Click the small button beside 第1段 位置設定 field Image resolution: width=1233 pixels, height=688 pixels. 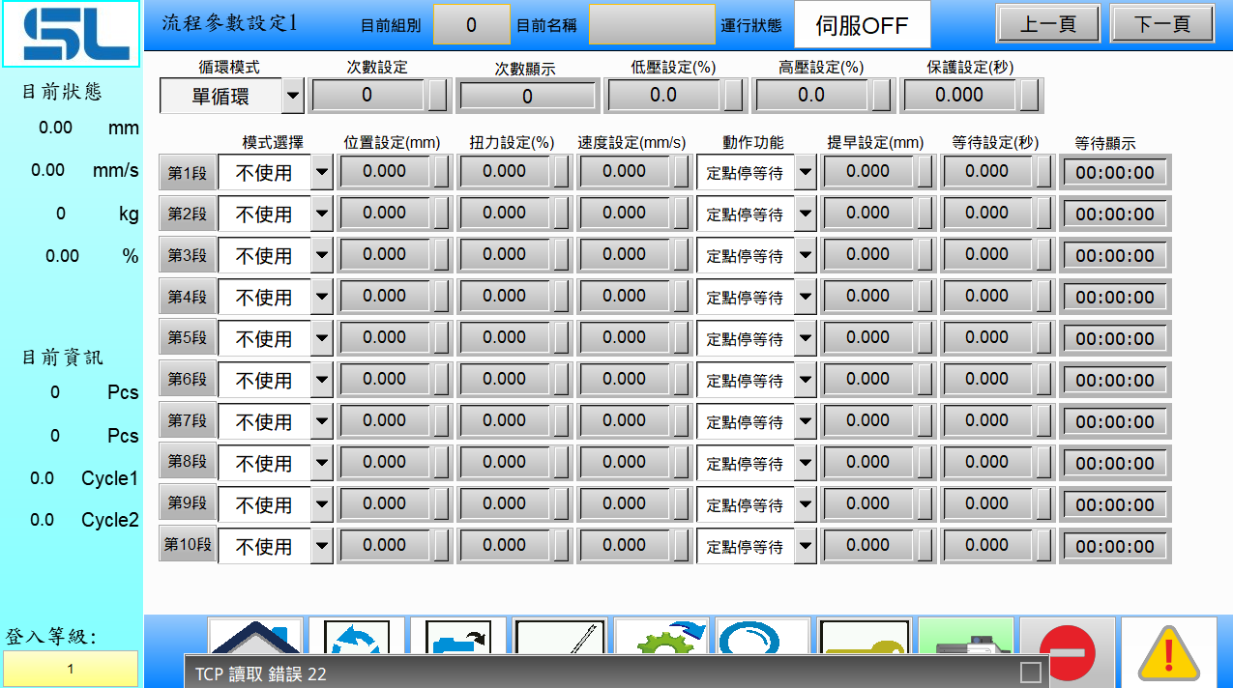click(441, 173)
